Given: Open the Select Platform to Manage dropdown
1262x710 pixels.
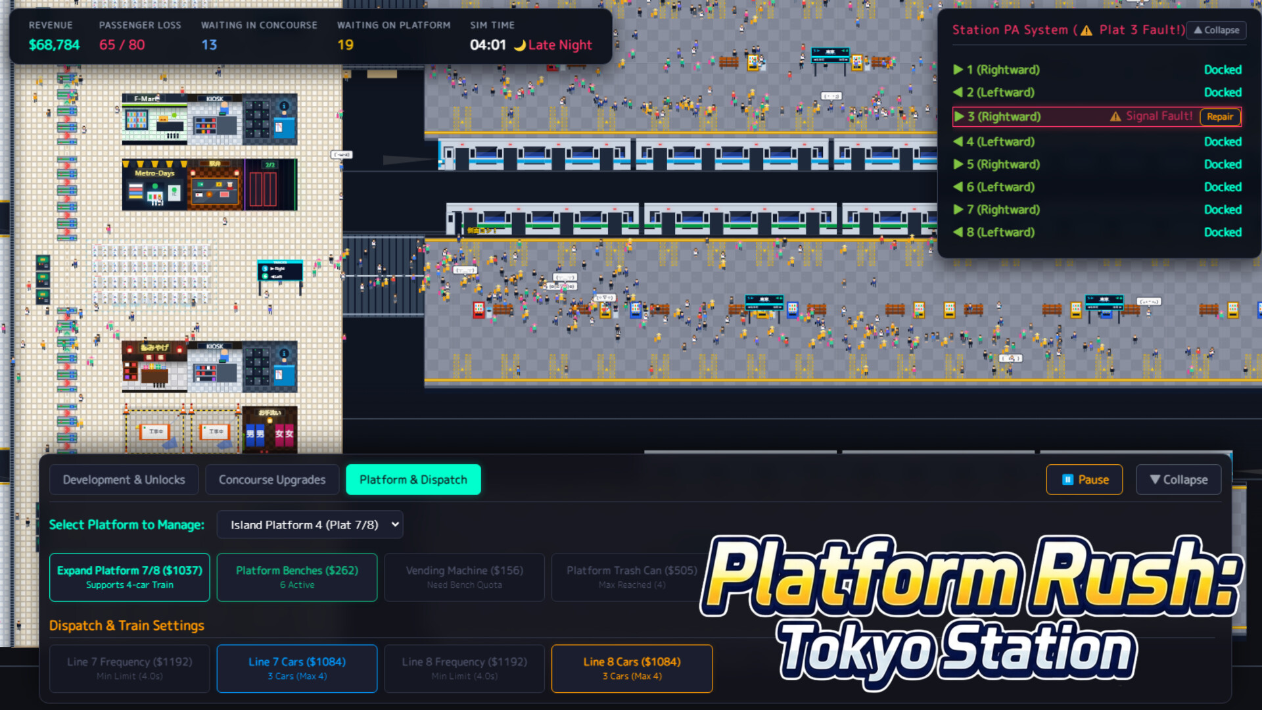Looking at the screenshot, I should click(310, 525).
